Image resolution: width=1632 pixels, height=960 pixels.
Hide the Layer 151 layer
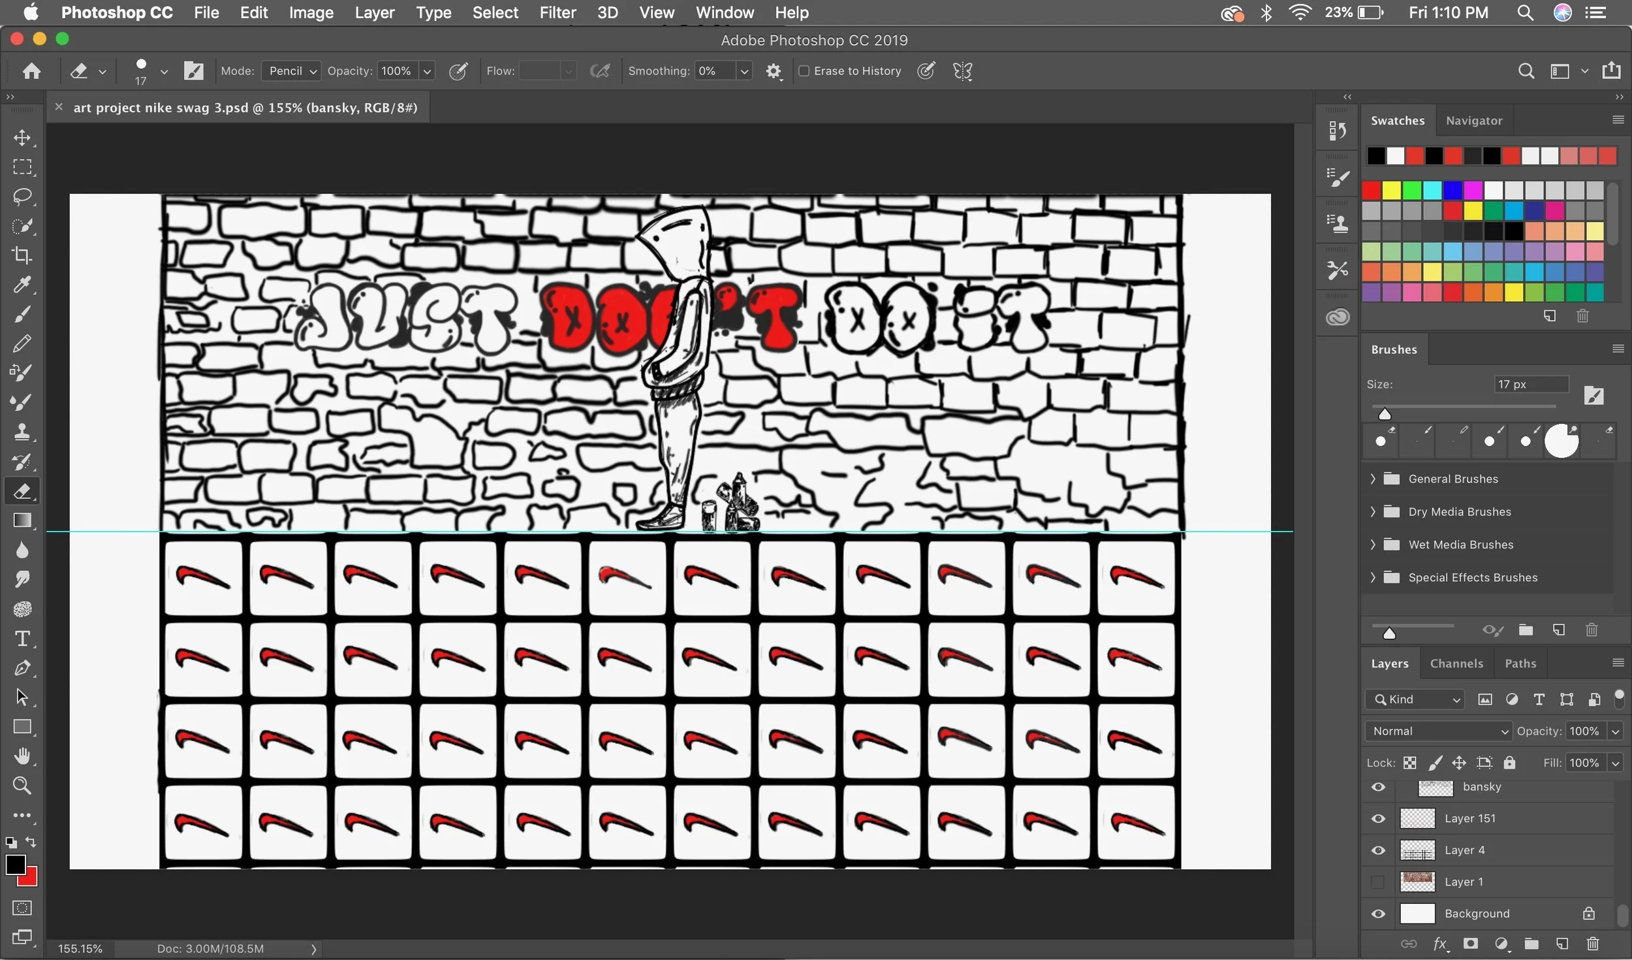coord(1378,818)
